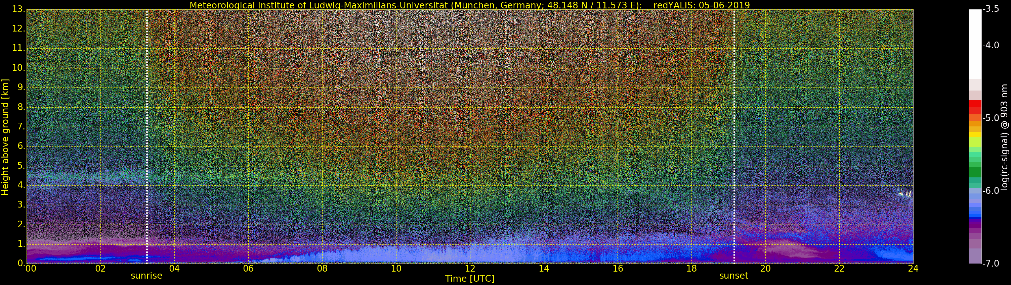Click the height axis tick '10.'
This screenshot has height=285, width=1011.
19,68
